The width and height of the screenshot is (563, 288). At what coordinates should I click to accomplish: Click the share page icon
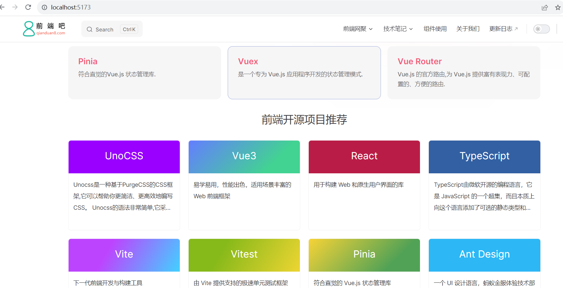click(x=545, y=7)
